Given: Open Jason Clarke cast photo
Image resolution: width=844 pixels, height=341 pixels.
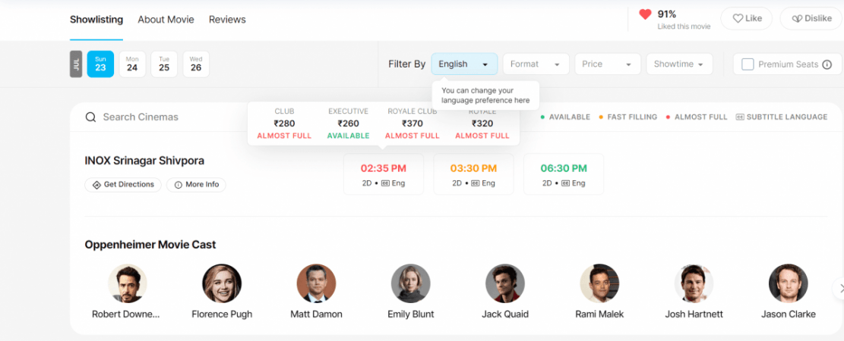Looking at the screenshot, I should 788,283.
